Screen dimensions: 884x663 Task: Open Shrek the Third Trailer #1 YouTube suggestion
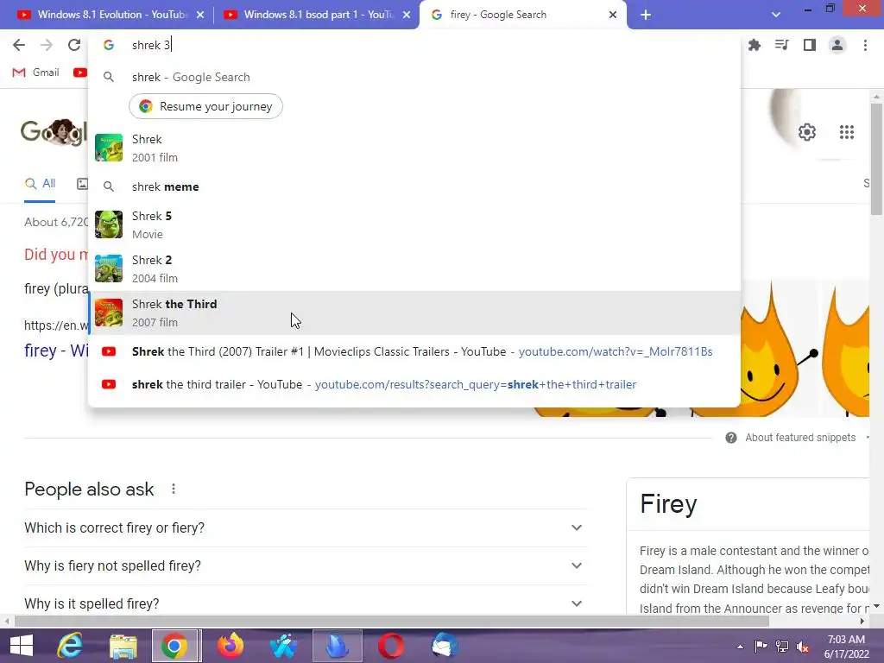pyautogui.click(x=414, y=351)
